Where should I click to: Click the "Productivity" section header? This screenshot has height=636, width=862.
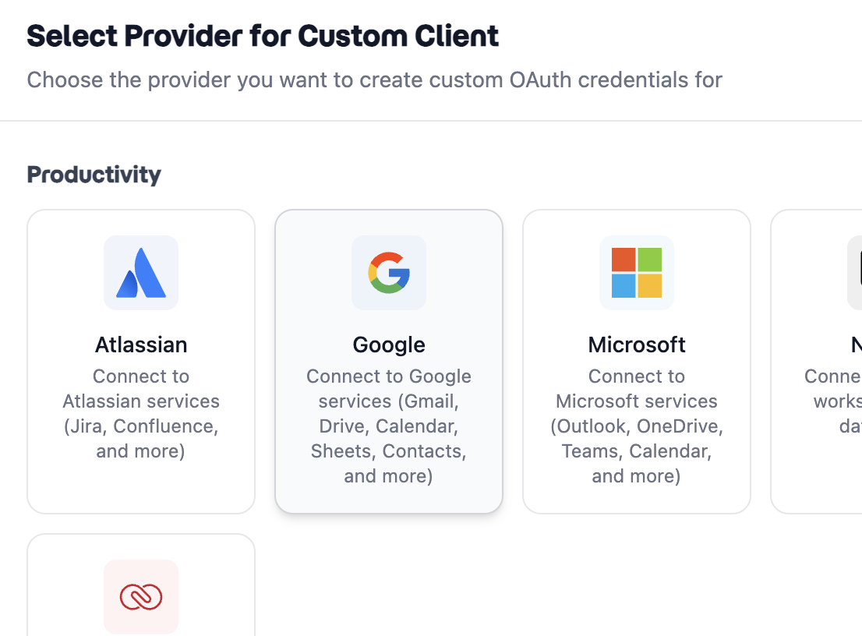pyautogui.click(x=94, y=175)
